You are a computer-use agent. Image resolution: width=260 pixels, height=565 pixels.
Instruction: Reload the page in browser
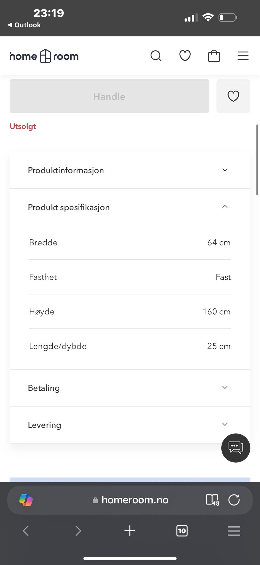[234, 500]
